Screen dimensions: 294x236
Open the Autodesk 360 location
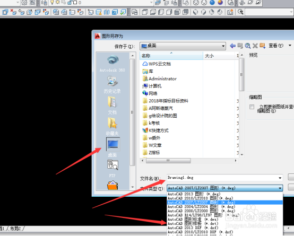(x=113, y=63)
